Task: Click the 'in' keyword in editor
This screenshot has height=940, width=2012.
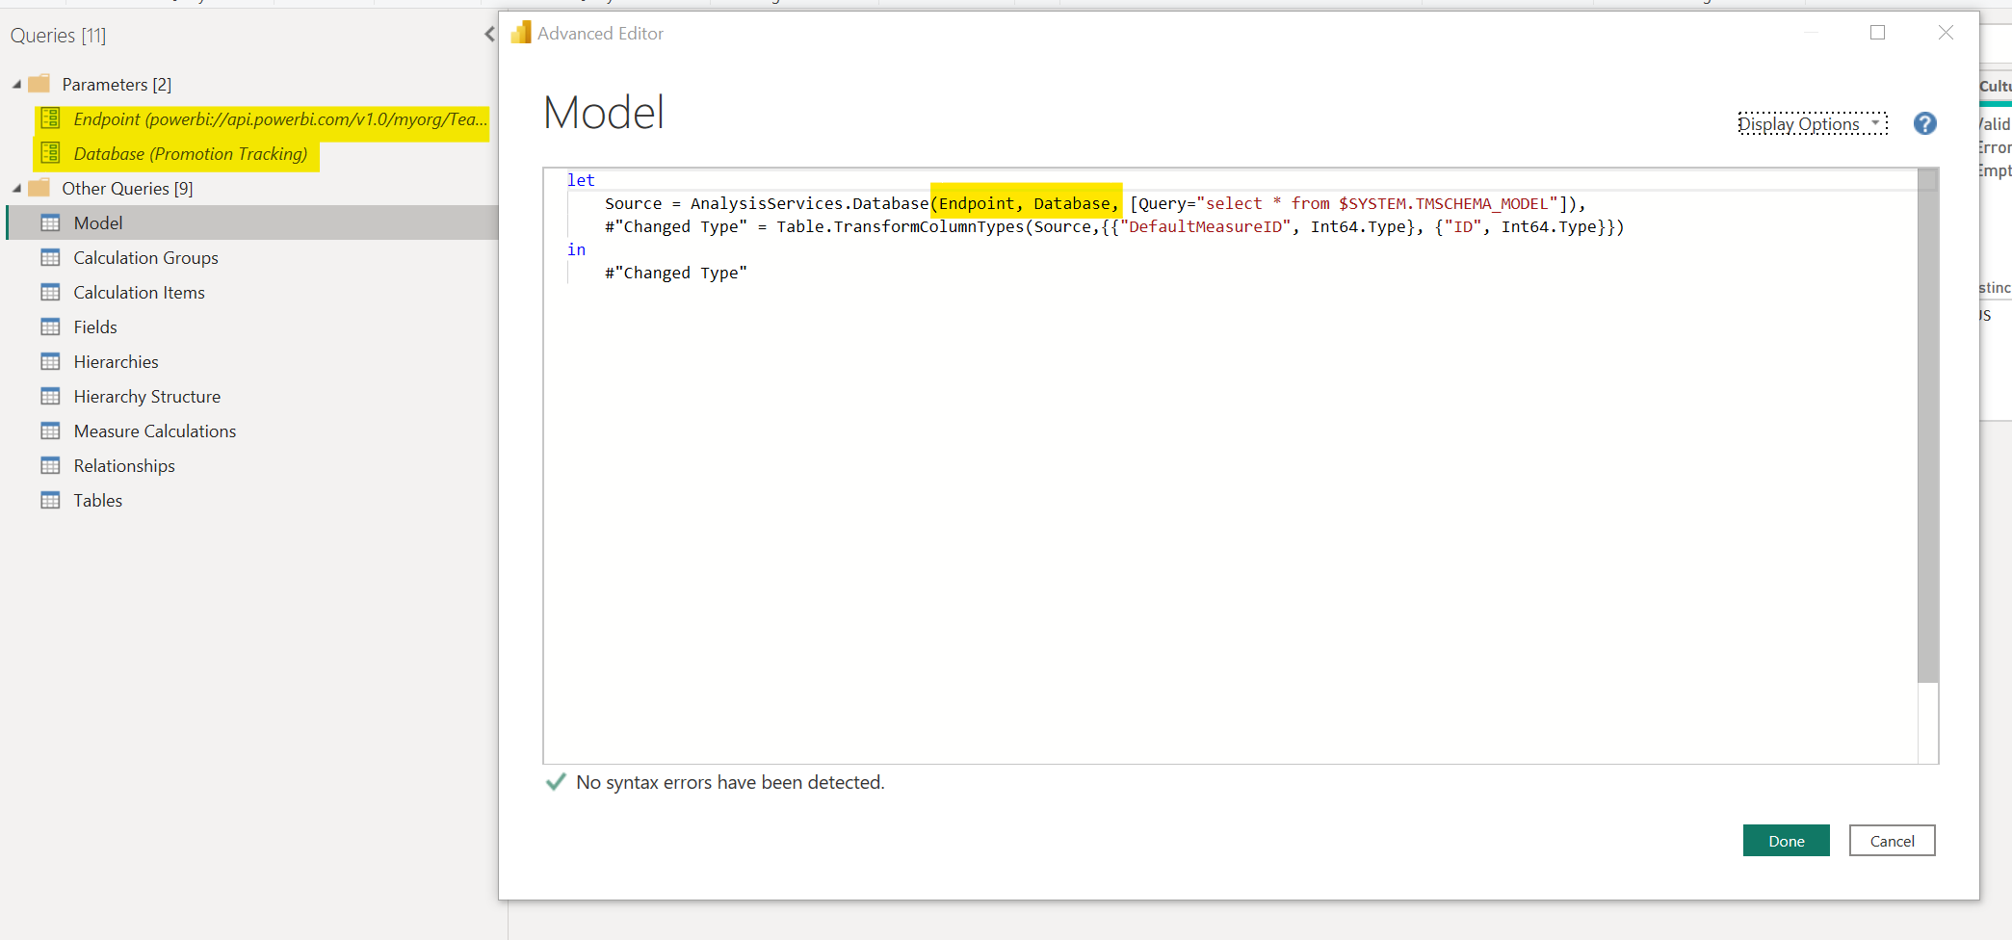Action: click(576, 249)
